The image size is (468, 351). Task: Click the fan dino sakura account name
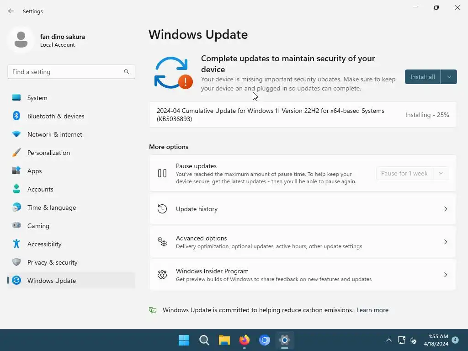click(x=62, y=37)
